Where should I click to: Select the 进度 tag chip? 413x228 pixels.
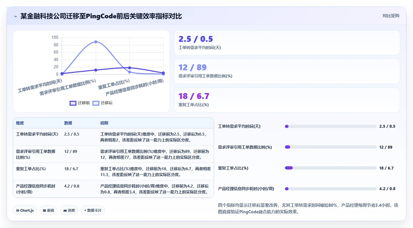[x=69, y=210]
